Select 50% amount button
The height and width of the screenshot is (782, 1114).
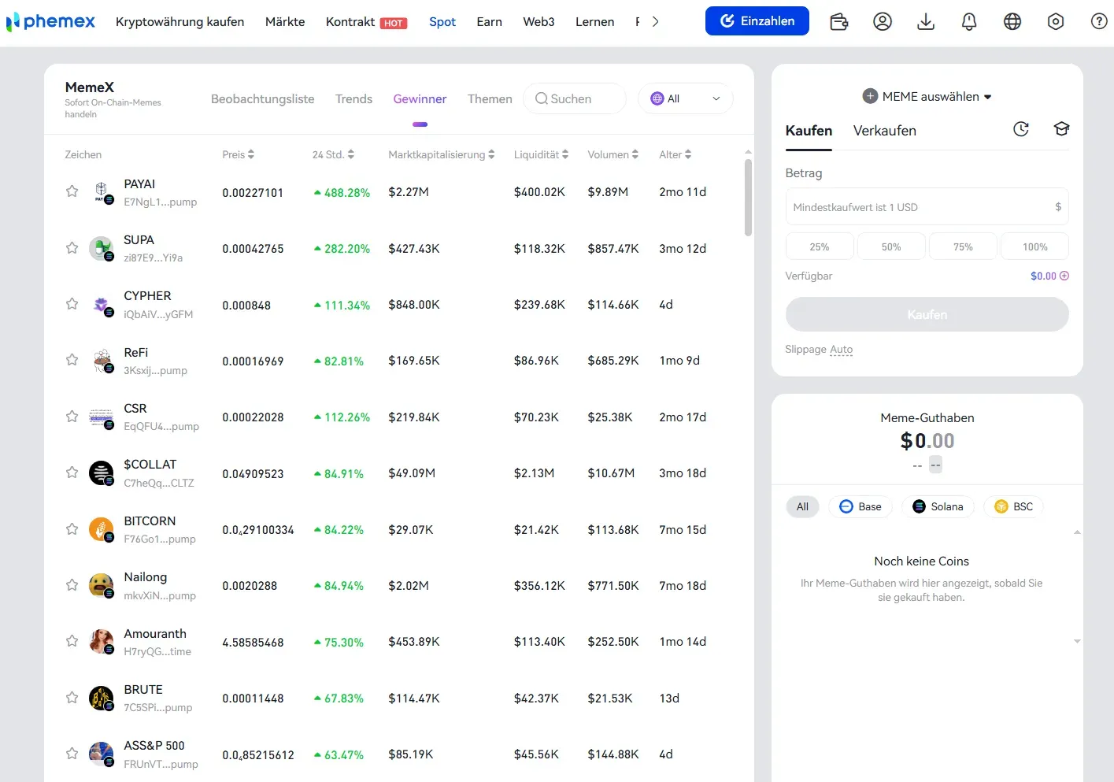pyautogui.click(x=891, y=246)
